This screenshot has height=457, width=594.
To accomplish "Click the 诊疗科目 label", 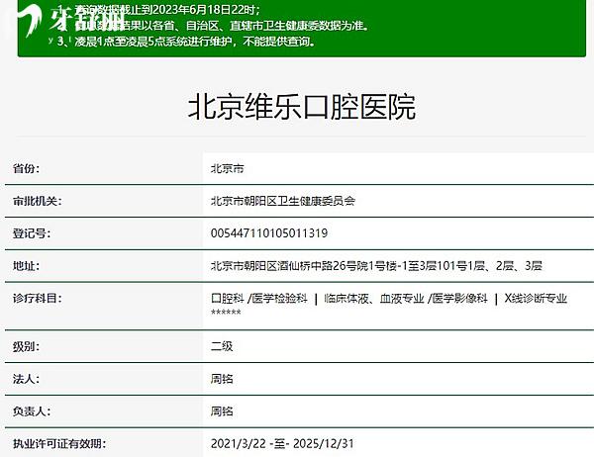I will (38, 299).
